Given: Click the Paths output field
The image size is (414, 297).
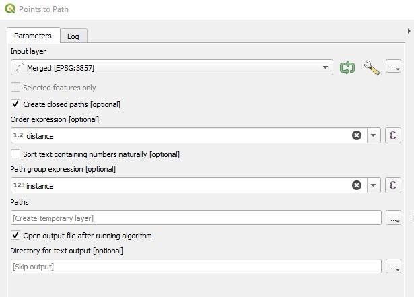Looking at the screenshot, I should click(x=195, y=218).
